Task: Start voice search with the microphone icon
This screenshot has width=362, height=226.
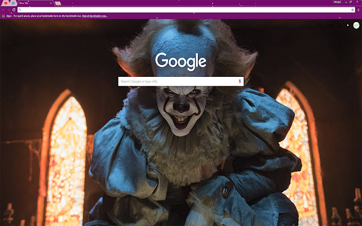Action: click(x=240, y=81)
